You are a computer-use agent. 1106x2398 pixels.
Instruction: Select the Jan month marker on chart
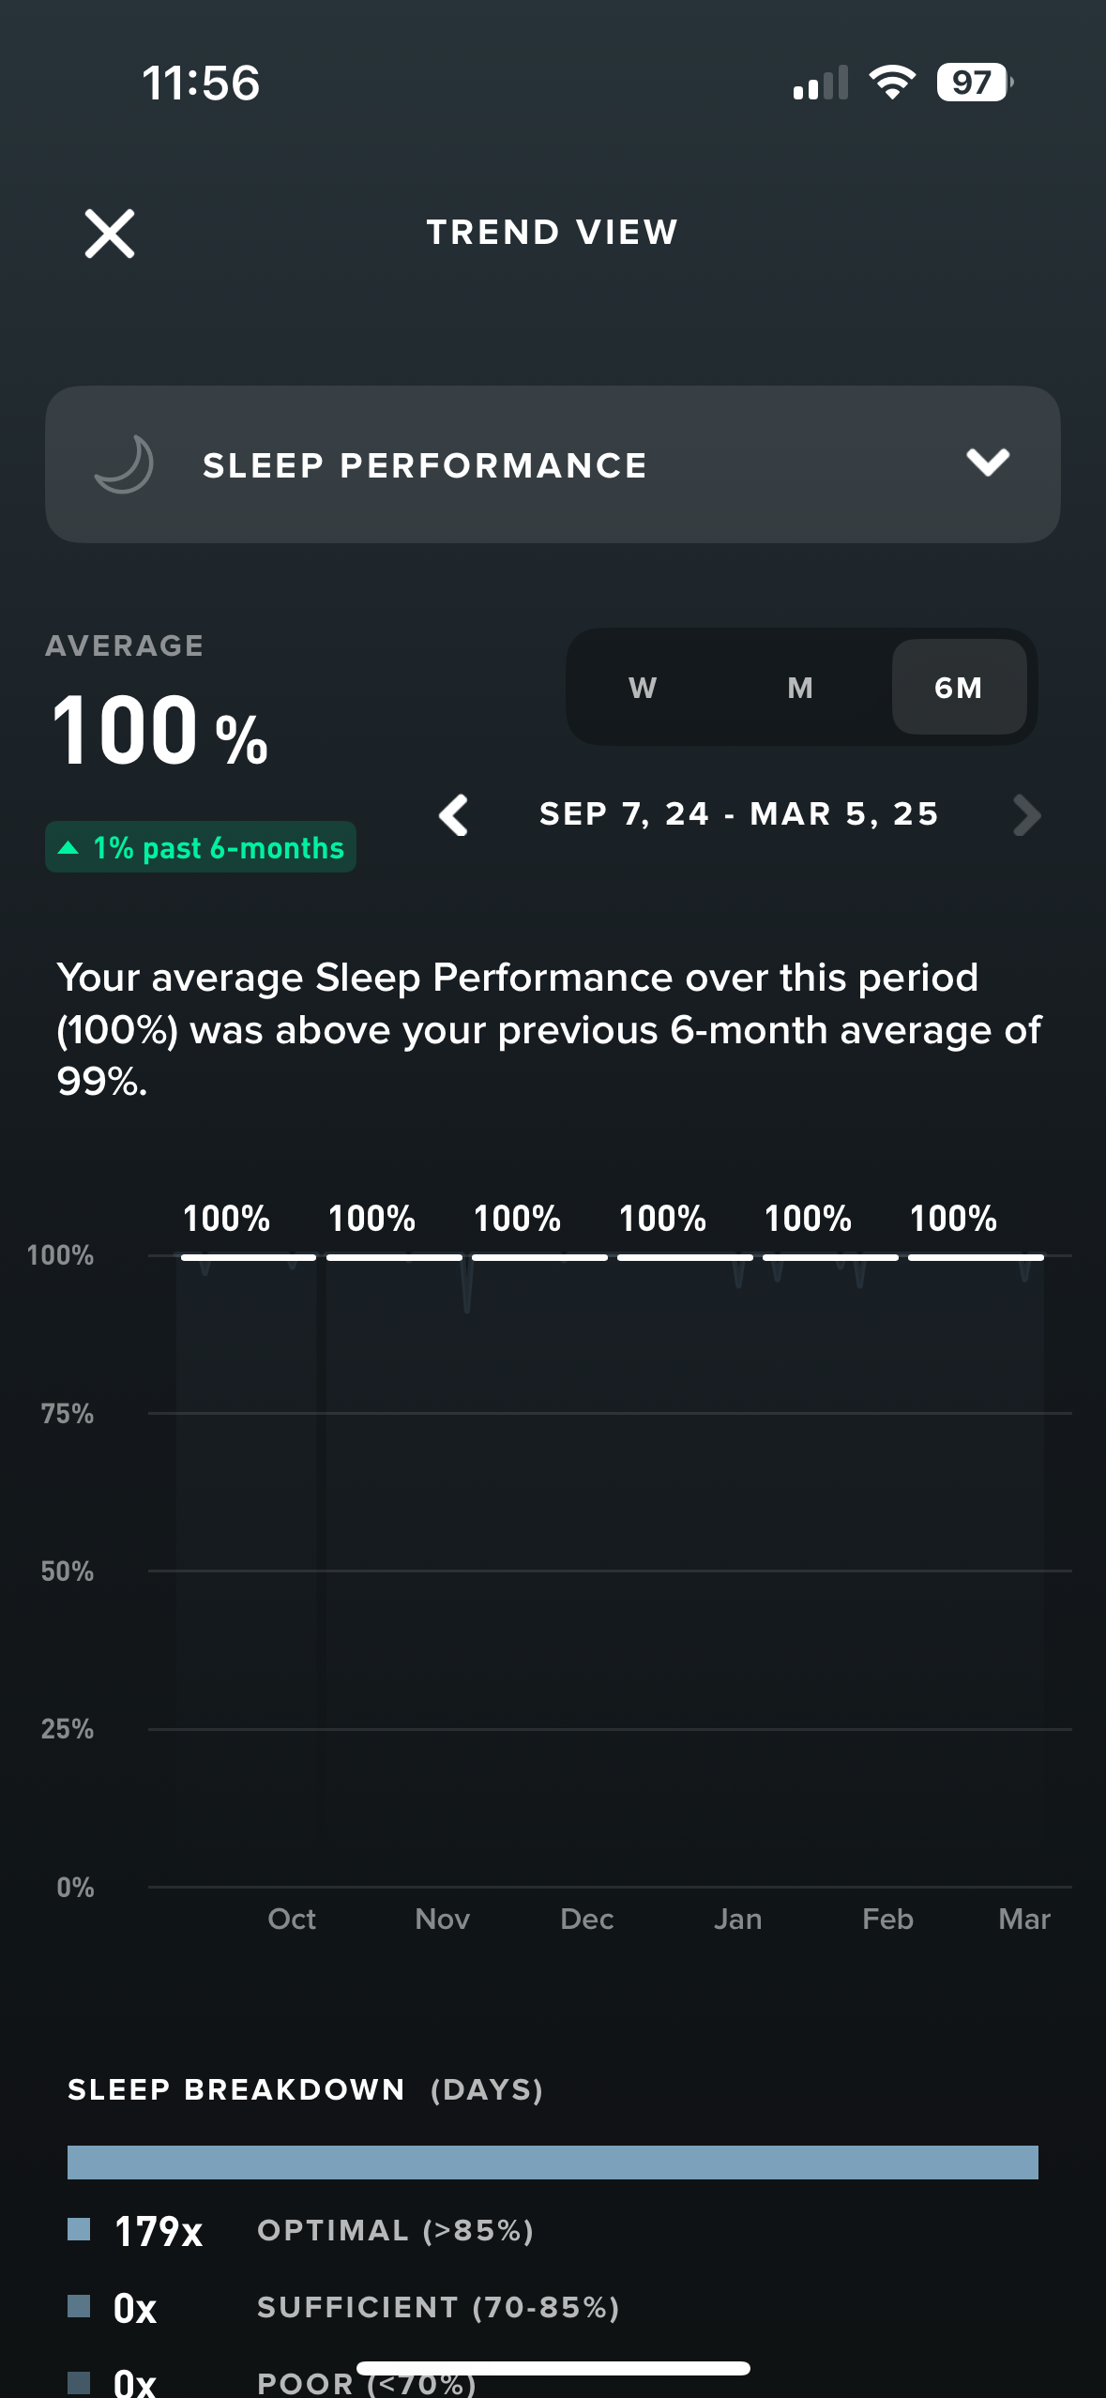click(737, 1919)
